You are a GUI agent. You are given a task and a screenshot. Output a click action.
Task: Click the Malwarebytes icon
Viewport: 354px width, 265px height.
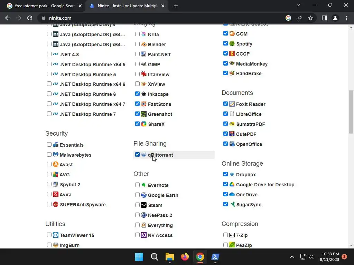56,155
